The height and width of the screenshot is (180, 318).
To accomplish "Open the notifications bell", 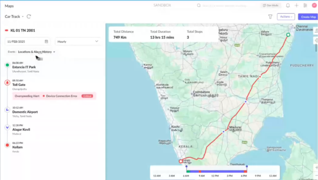I will 288,5.
